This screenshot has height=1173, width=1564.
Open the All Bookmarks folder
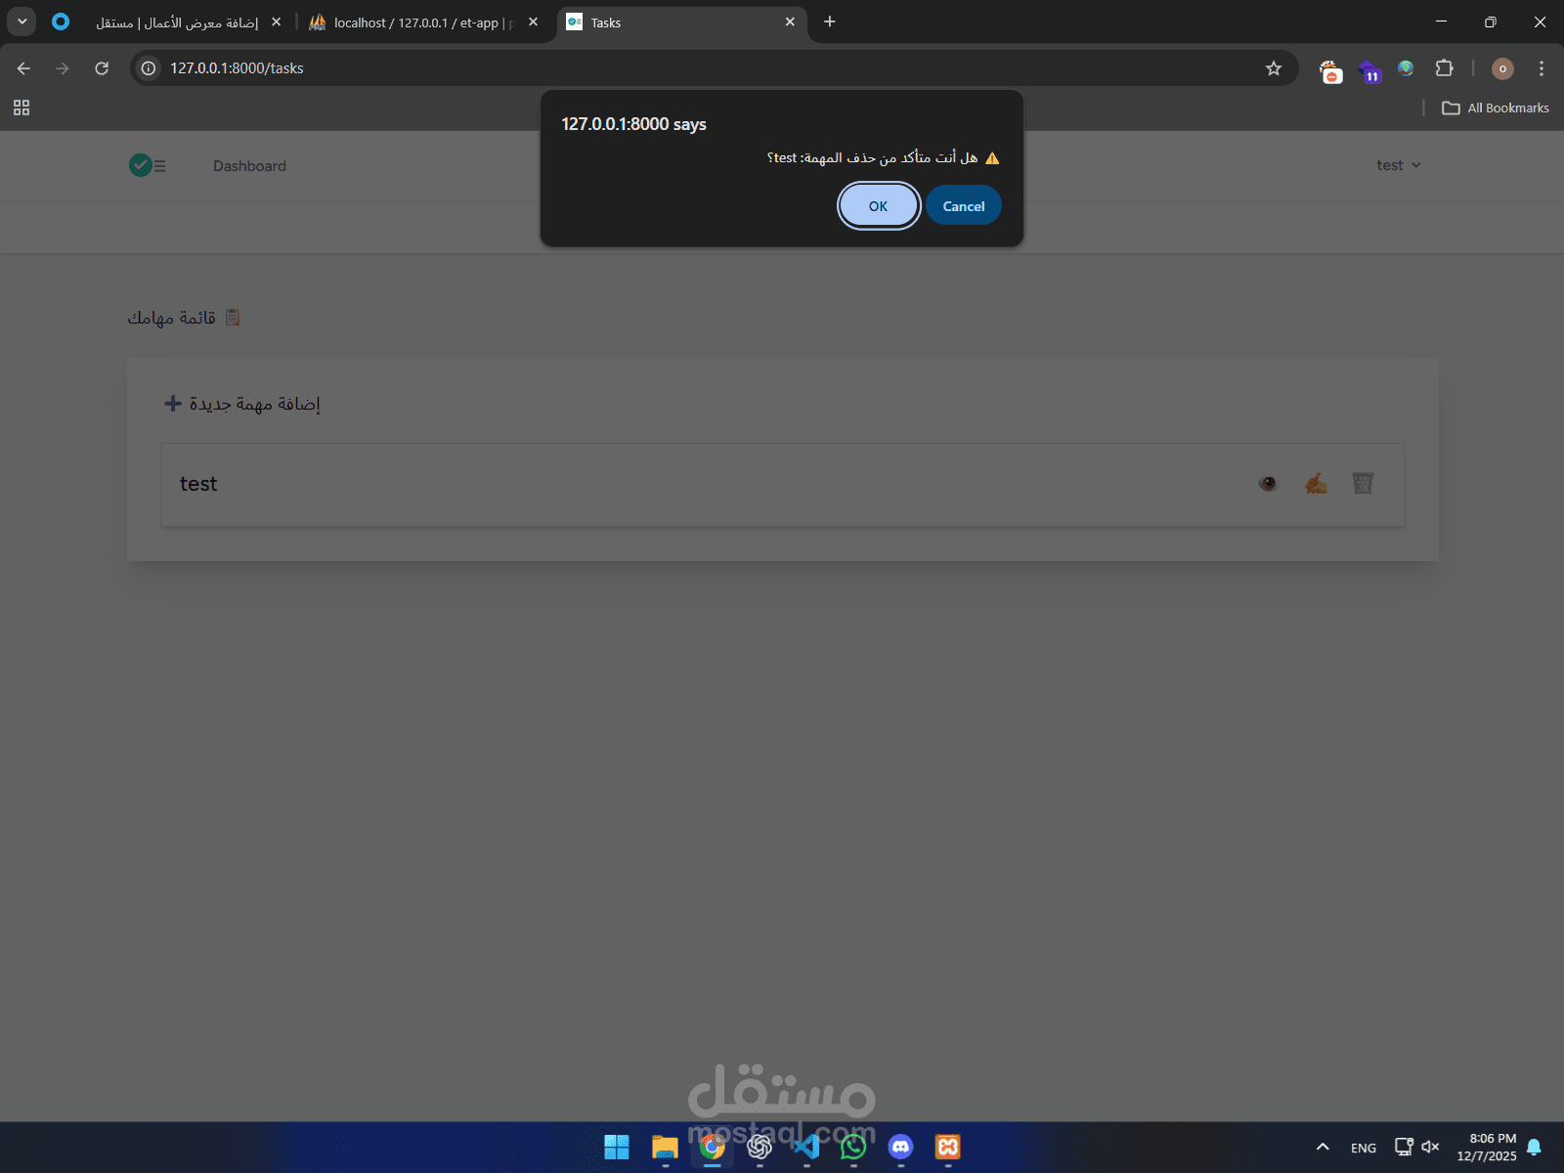click(x=1496, y=108)
